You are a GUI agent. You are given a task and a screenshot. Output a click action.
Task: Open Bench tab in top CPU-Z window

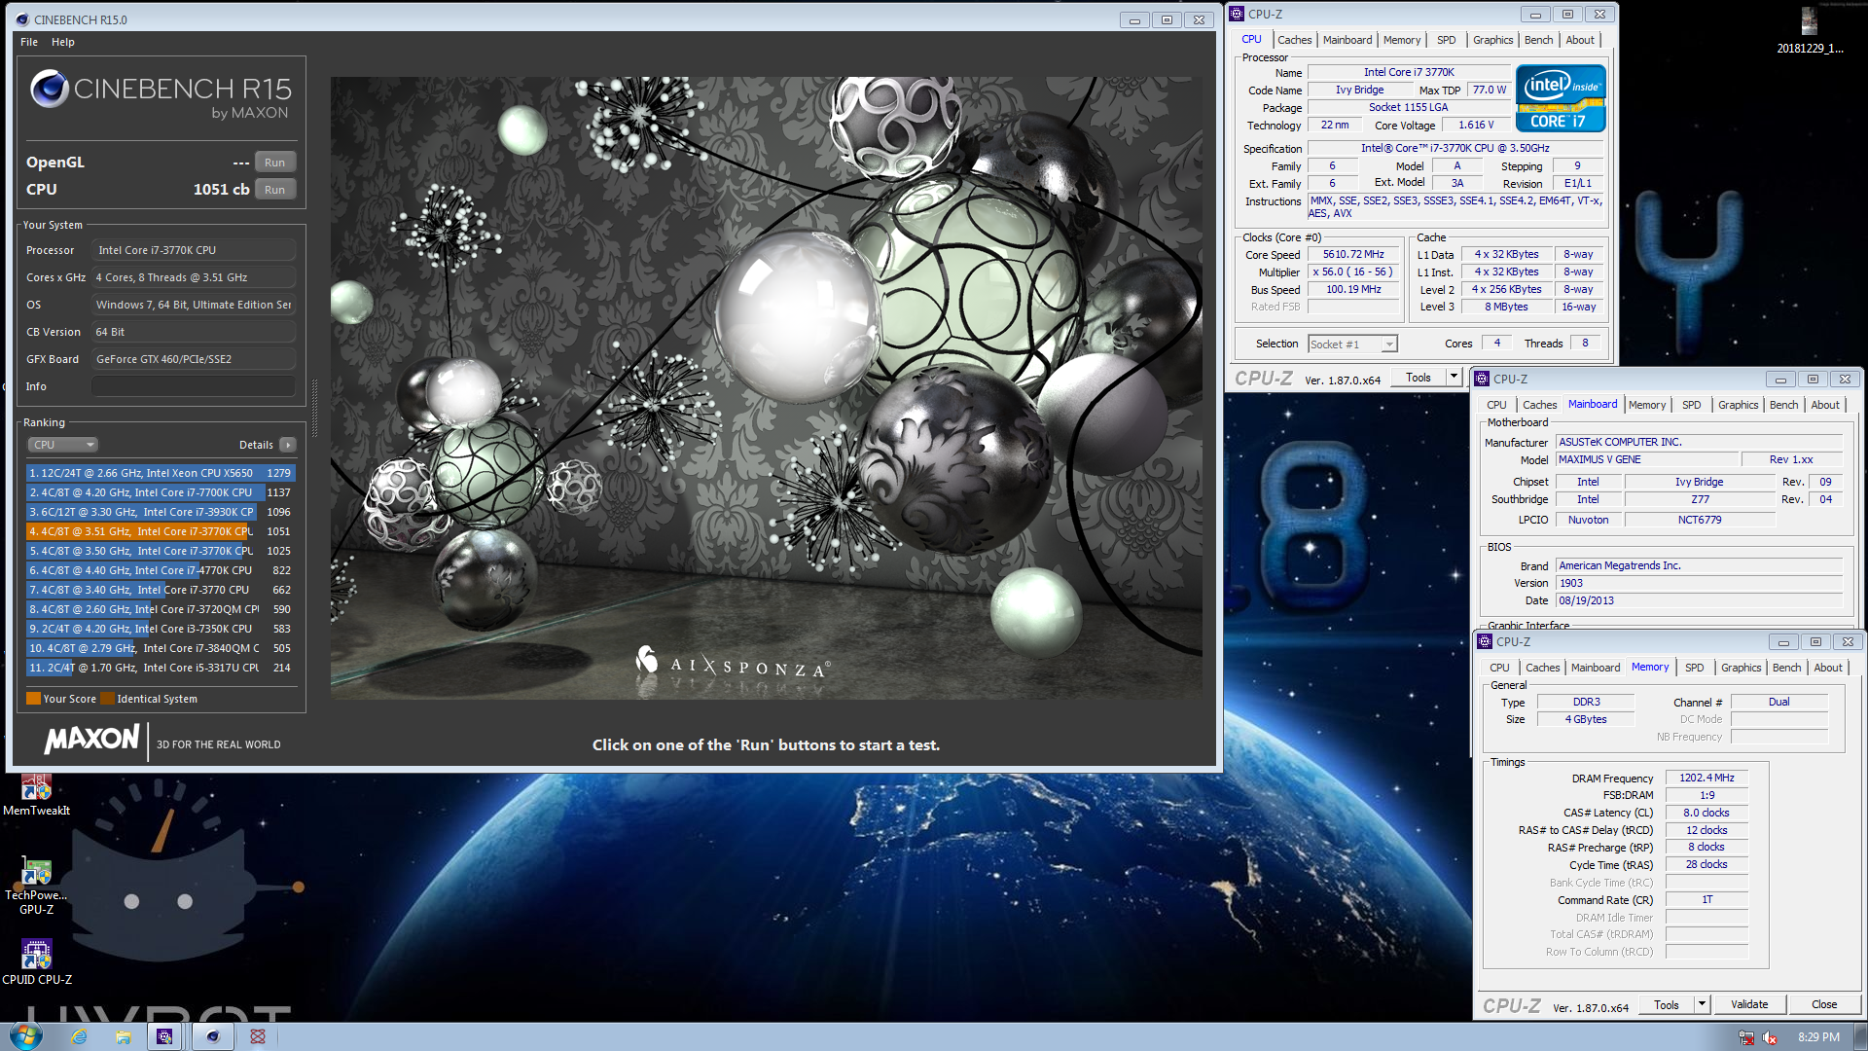coord(1538,40)
